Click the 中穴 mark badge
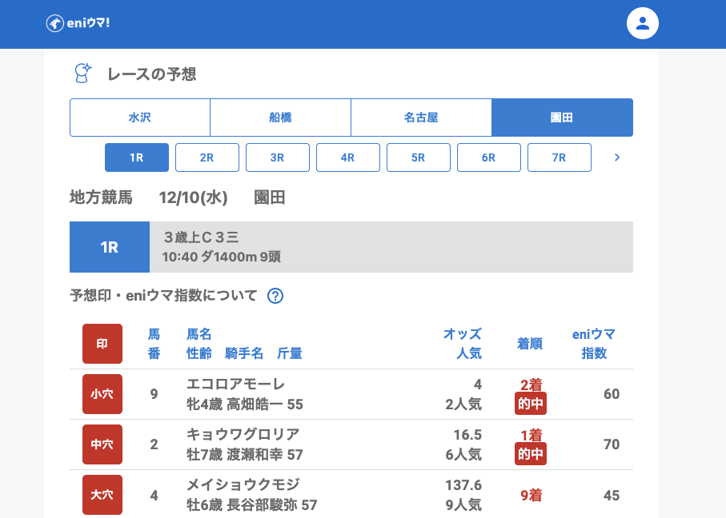726x518 pixels. [102, 444]
